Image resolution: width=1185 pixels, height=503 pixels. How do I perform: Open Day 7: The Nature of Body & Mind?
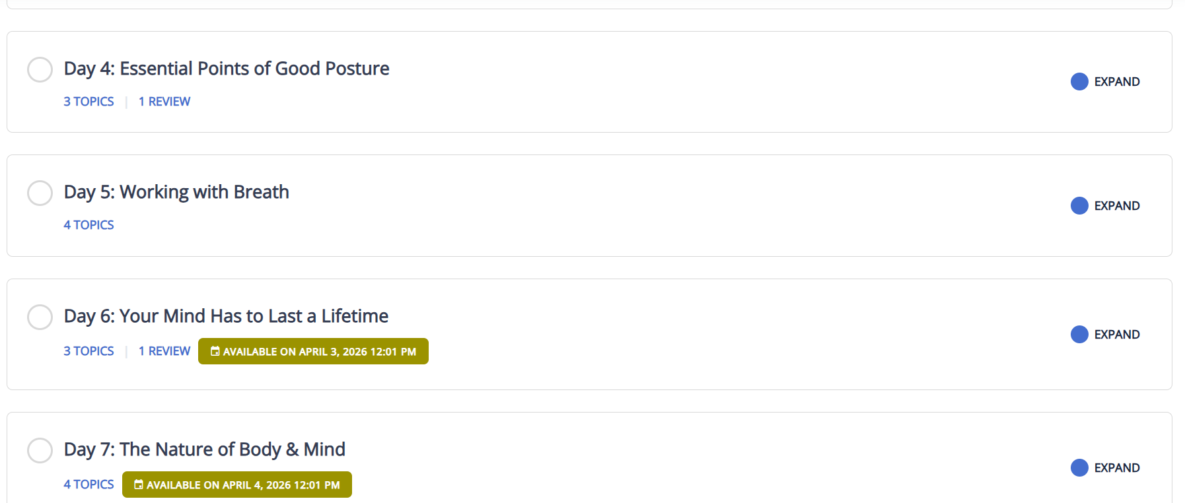pyautogui.click(x=204, y=450)
